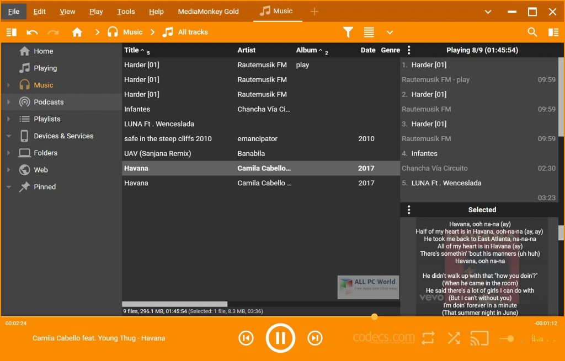Expand the Web tree node

[8, 170]
